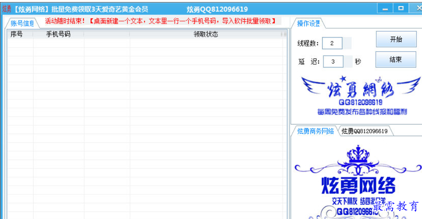The height and width of the screenshot is (219, 422).
Task: Click the red 活动随时结束 notice text
Action: tap(160, 21)
